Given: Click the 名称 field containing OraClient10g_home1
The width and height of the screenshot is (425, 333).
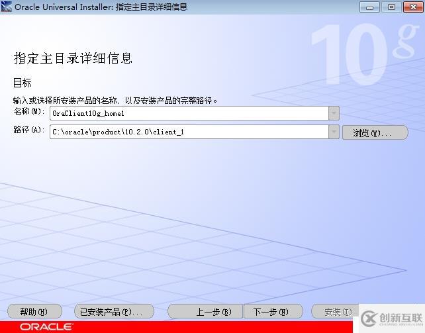Looking at the screenshot, I should pos(189,113).
